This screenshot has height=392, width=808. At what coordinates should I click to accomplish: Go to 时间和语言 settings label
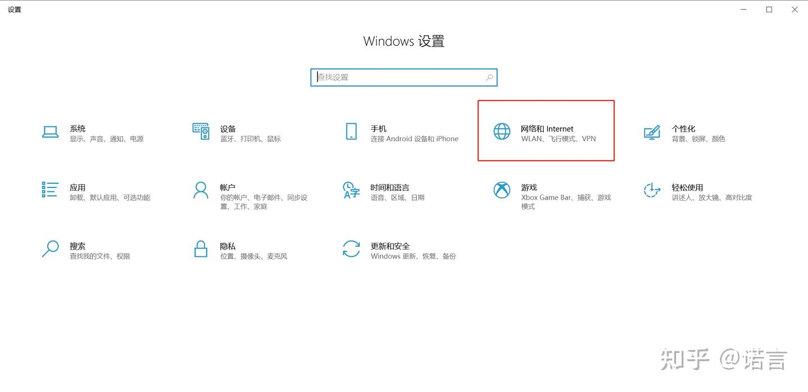point(389,188)
